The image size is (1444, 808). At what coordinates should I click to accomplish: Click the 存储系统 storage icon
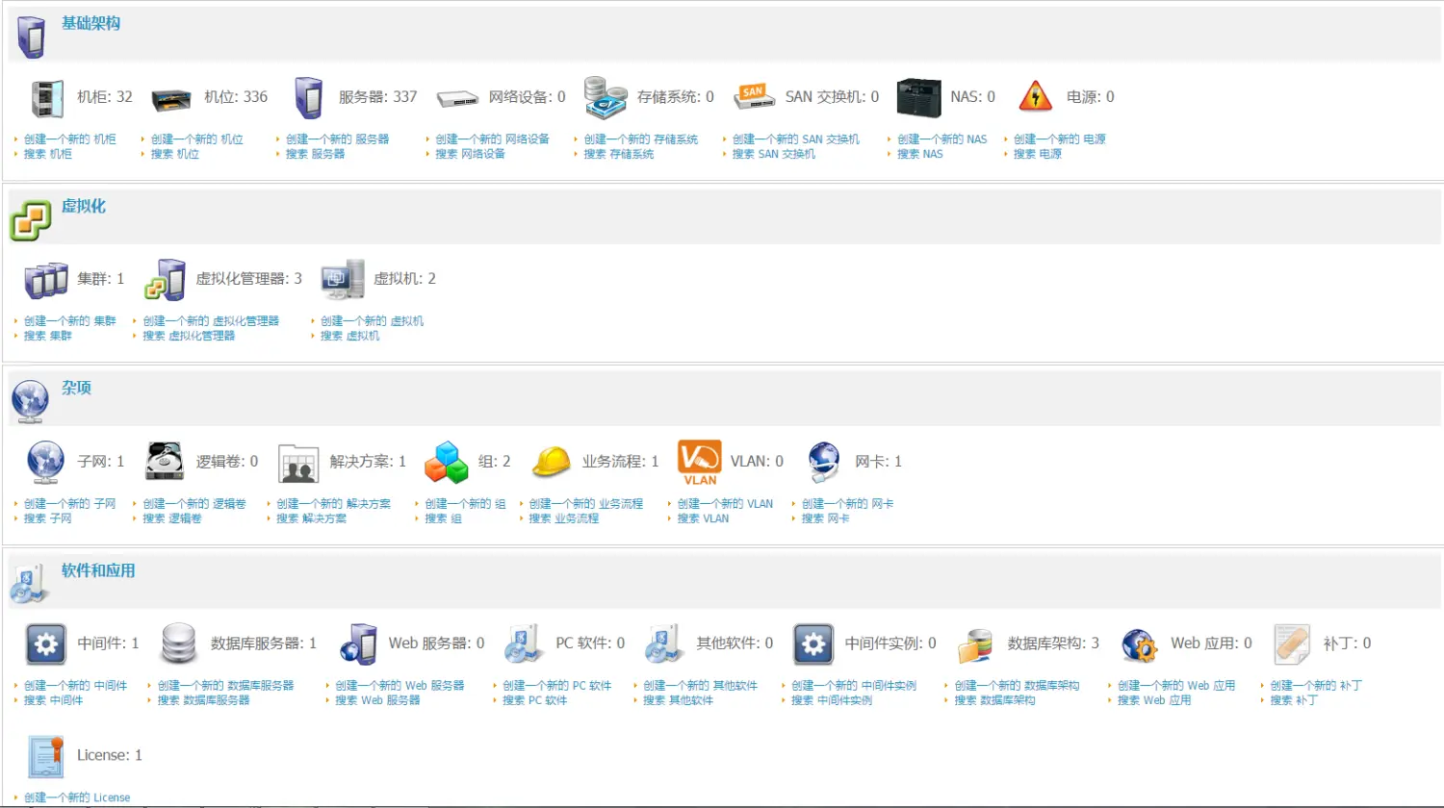click(606, 98)
